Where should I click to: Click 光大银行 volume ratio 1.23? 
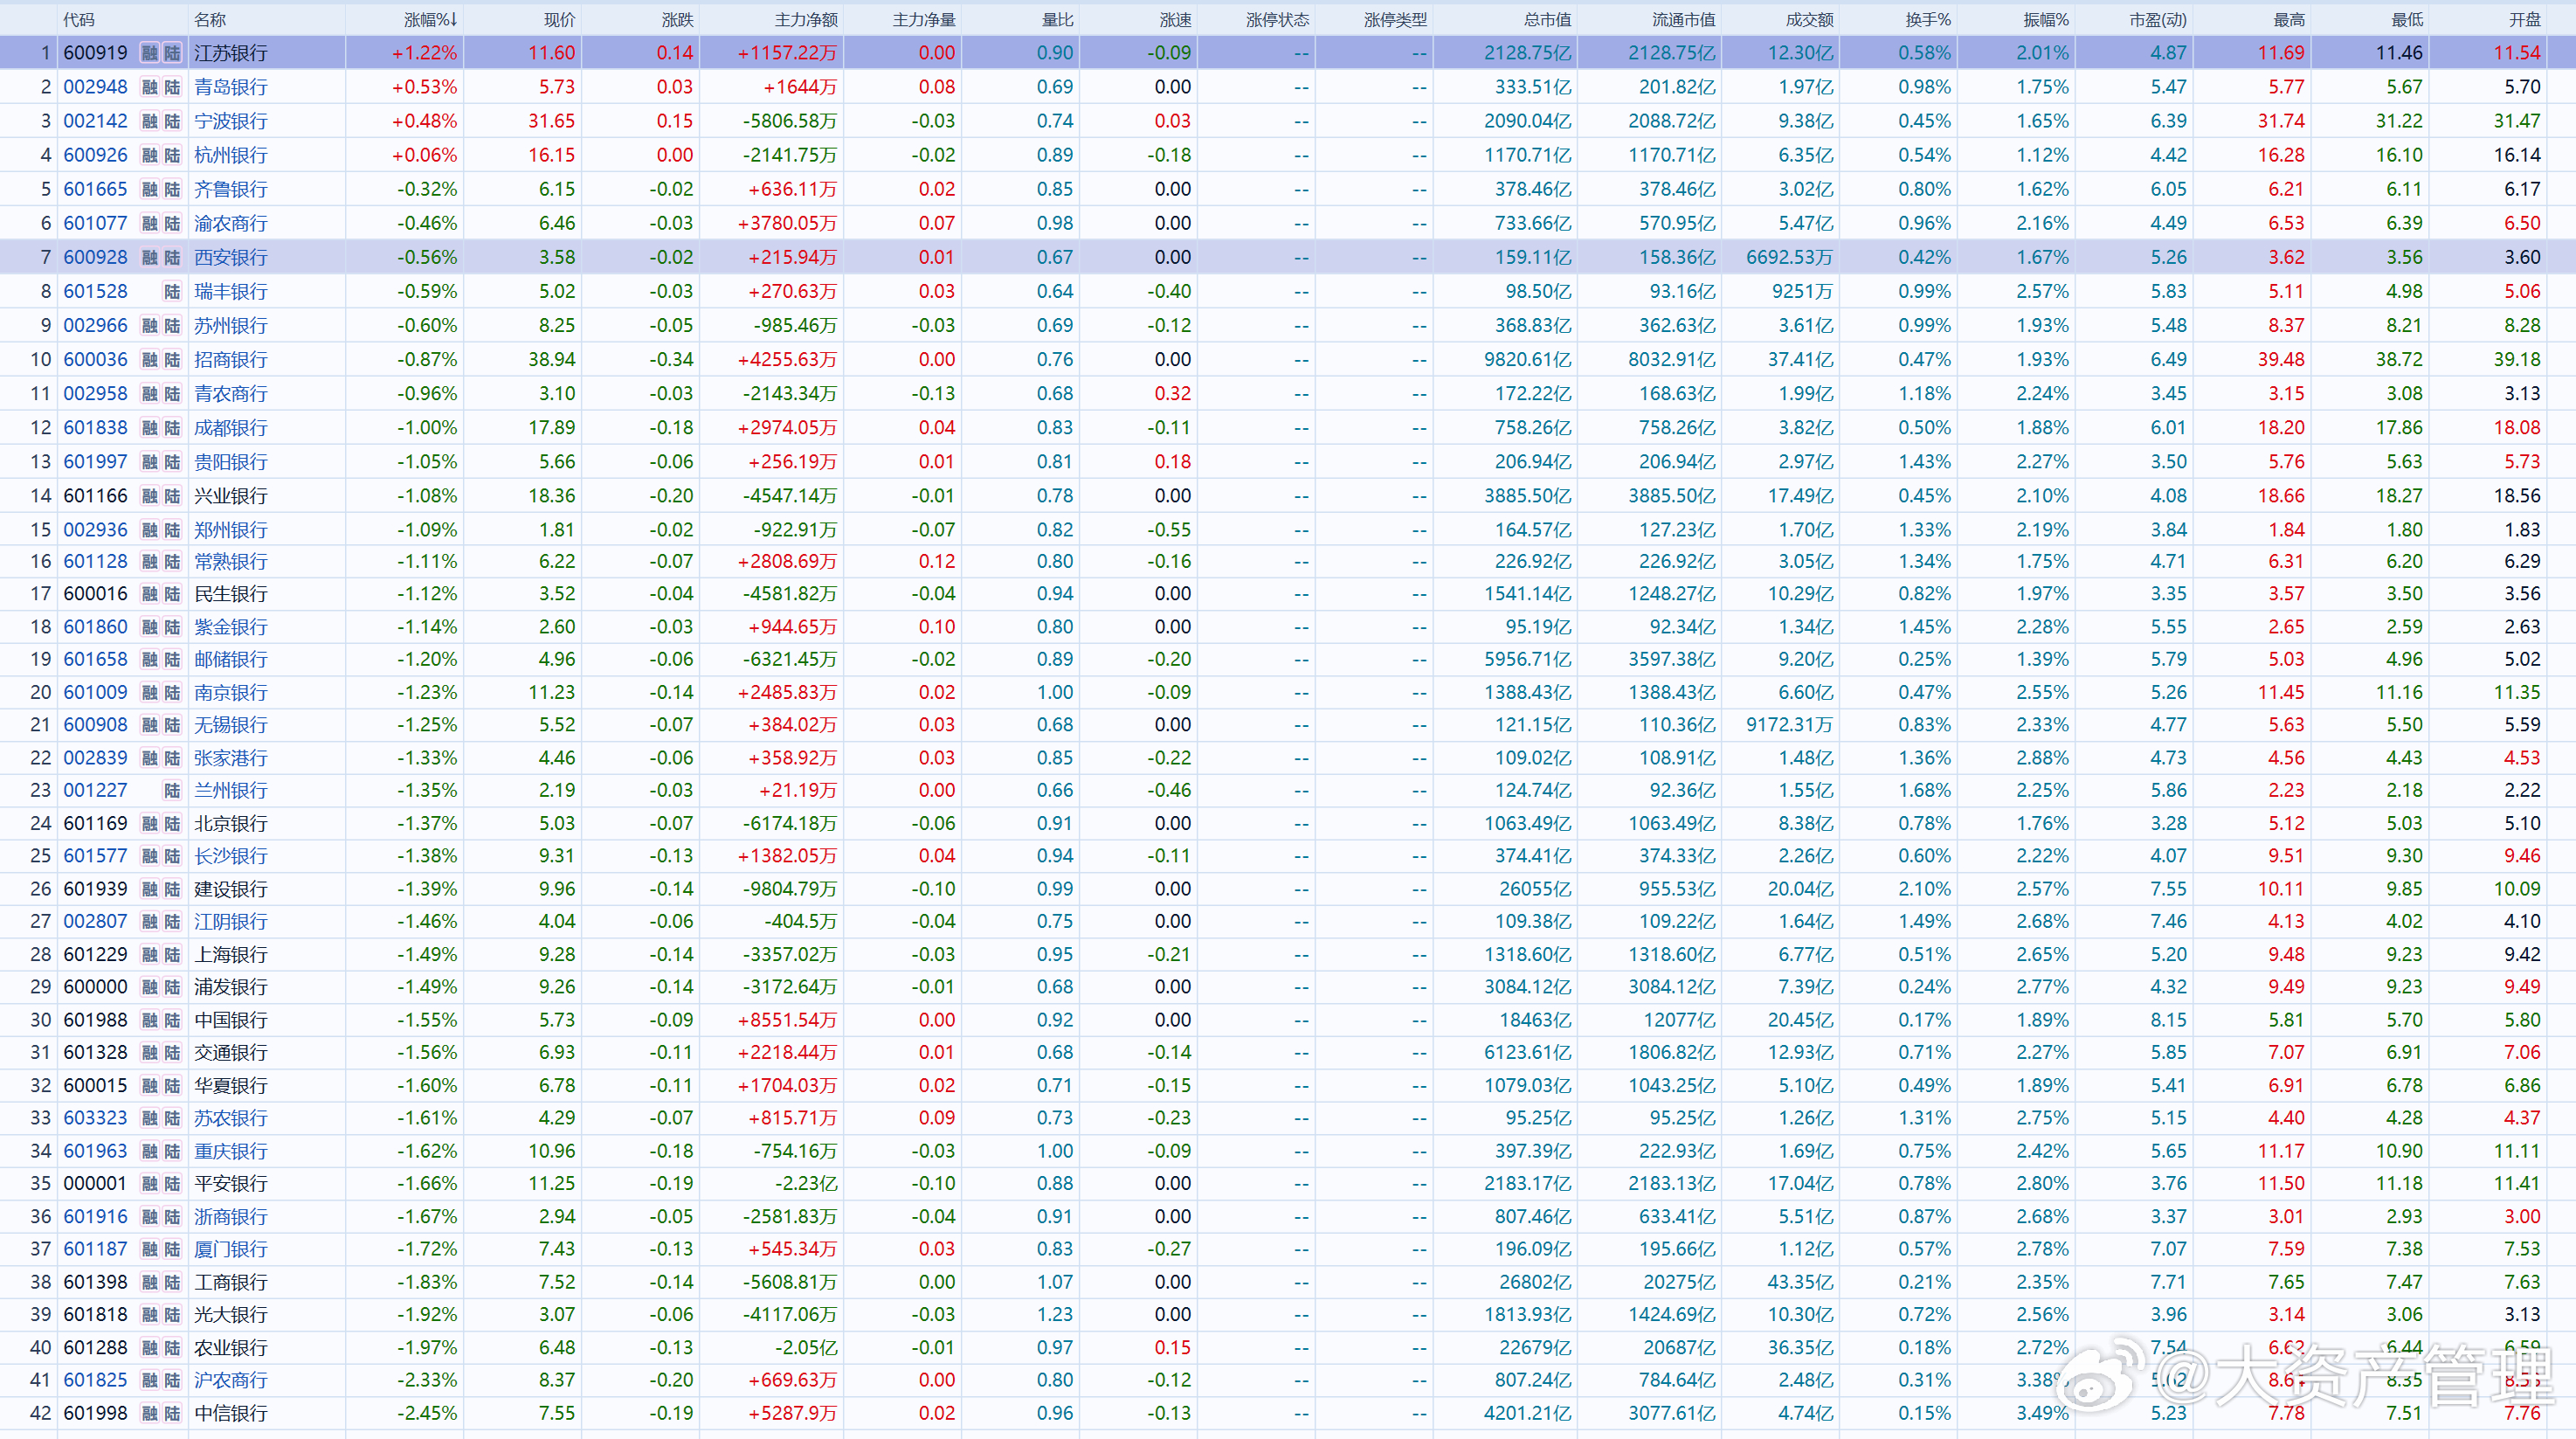pos(1055,1314)
